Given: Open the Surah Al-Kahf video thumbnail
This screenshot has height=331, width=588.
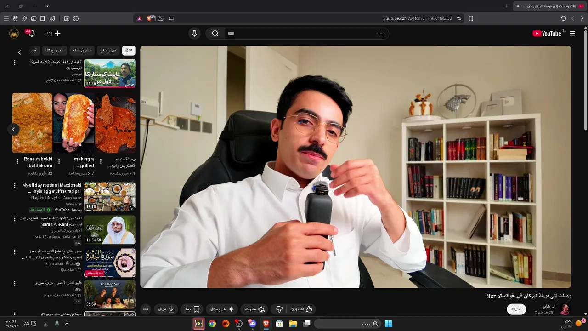Looking at the screenshot, I should tap(110, 230).
